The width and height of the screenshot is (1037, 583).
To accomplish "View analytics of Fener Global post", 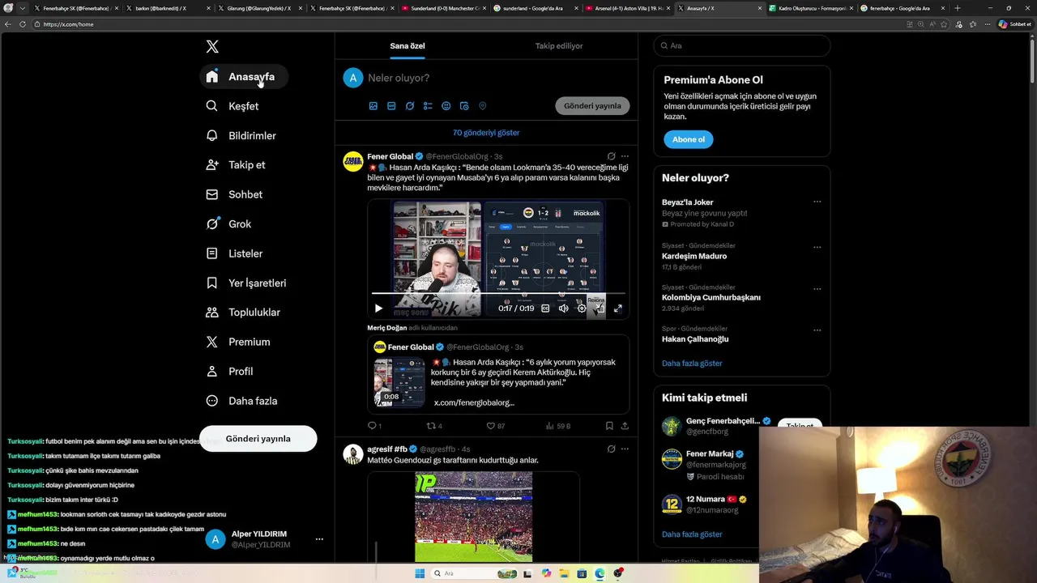I will [558, 426].
